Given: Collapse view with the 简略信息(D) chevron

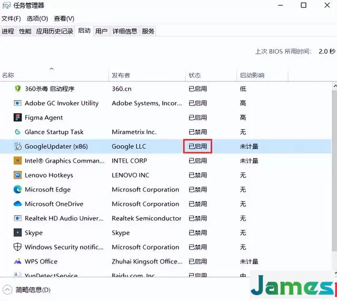Looking at the screenshot, I should [x=7, y=289].
